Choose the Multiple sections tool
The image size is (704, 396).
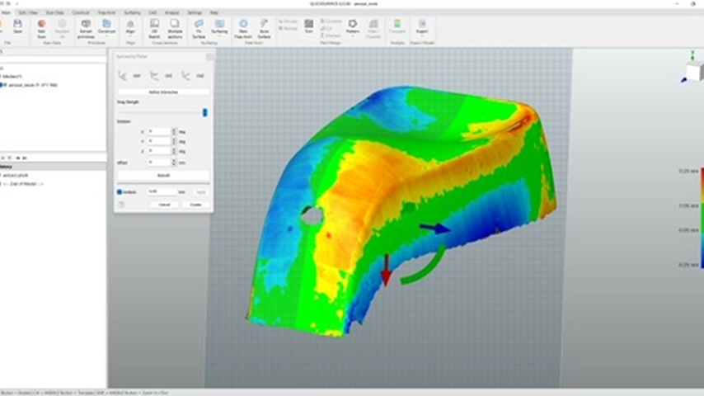[174, 28]
